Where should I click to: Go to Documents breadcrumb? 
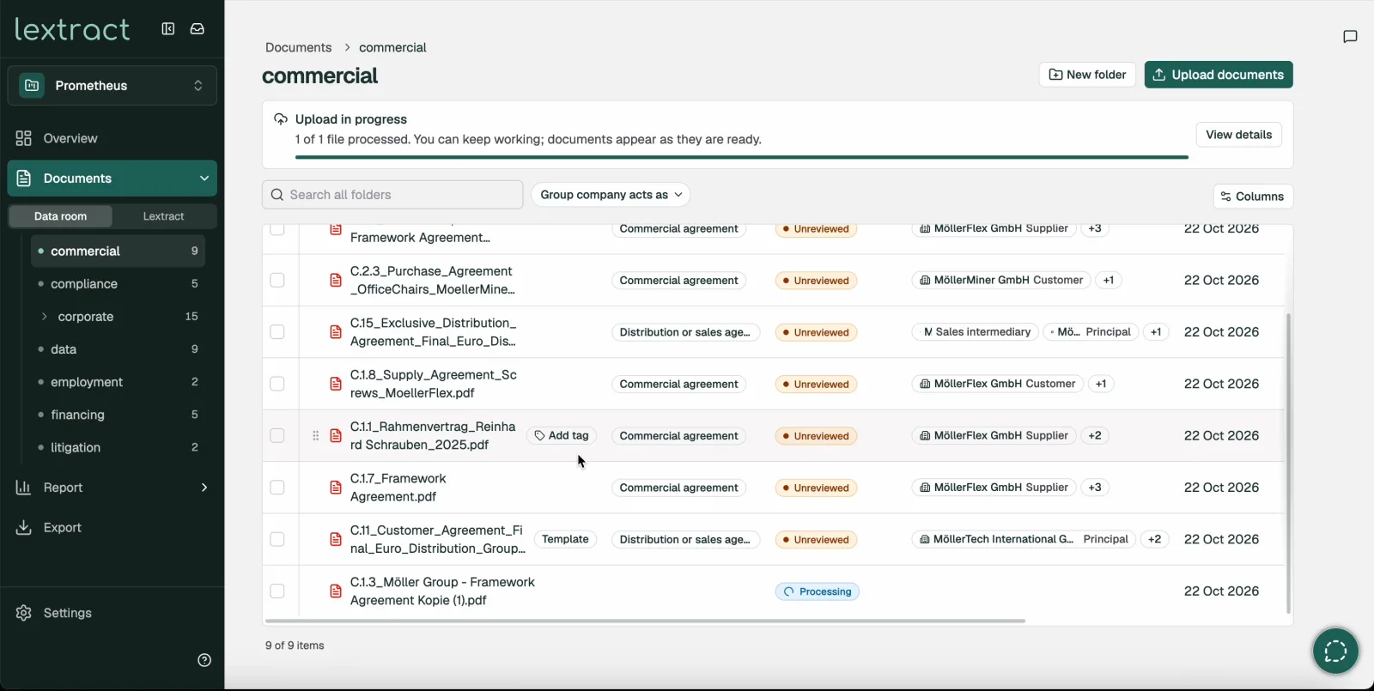coord(298,47)
